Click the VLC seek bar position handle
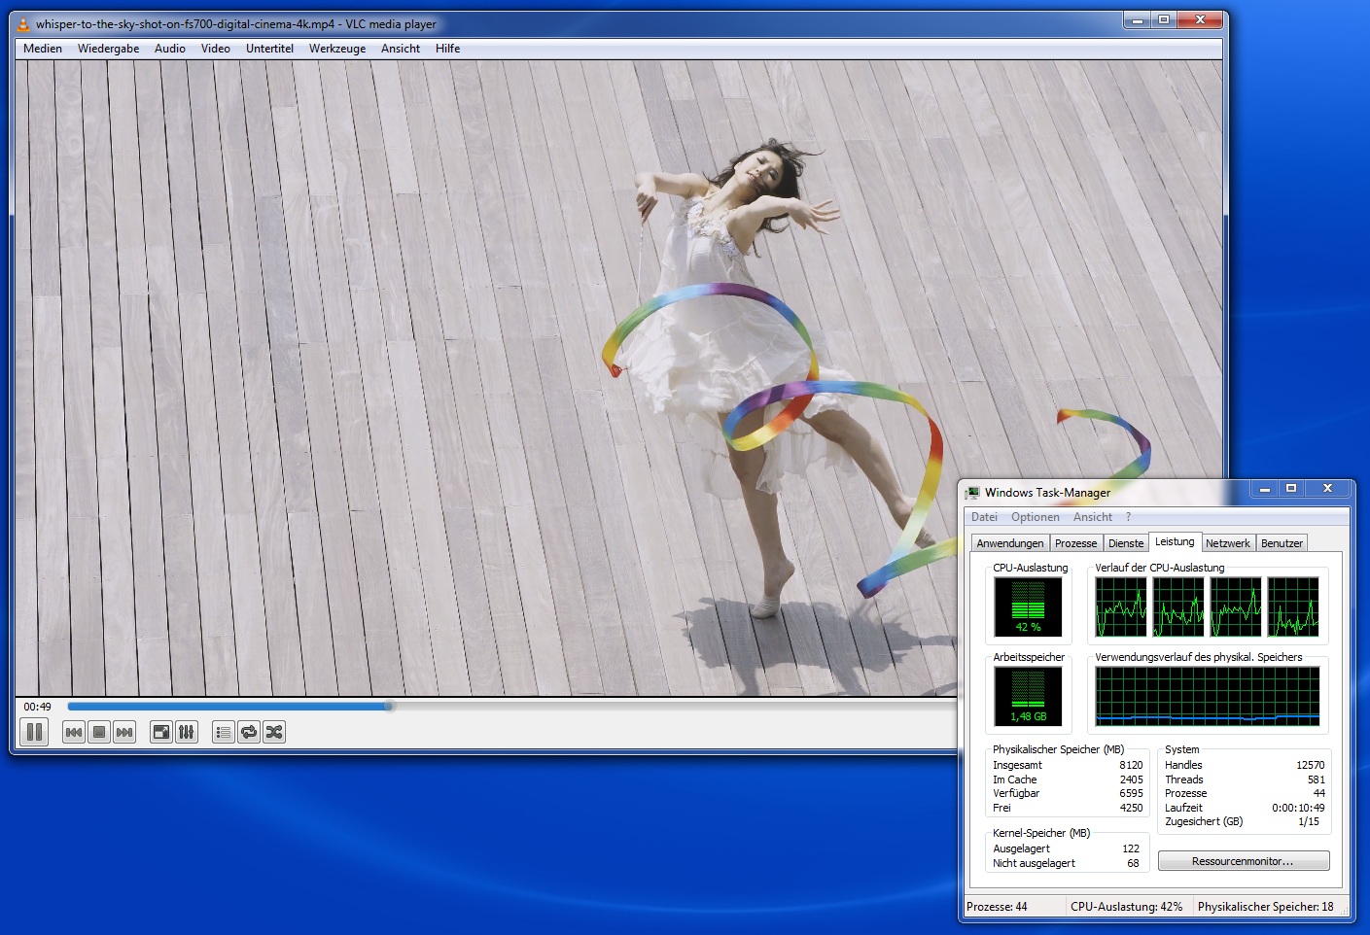Viewport: 1370px width, 935px height. pyautogui.click(x=389, y=707)
